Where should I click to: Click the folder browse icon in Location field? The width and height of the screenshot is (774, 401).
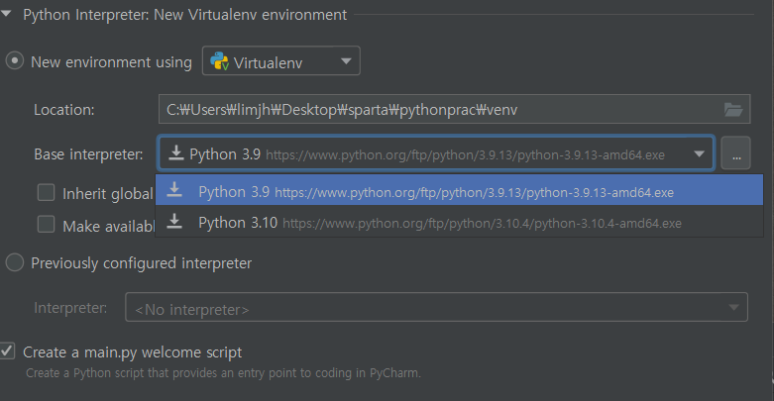(x=733, y=110)
